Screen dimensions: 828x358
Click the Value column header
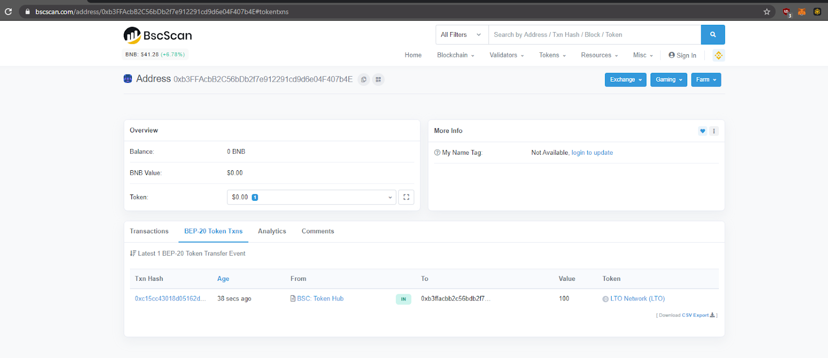coord(567,279)
